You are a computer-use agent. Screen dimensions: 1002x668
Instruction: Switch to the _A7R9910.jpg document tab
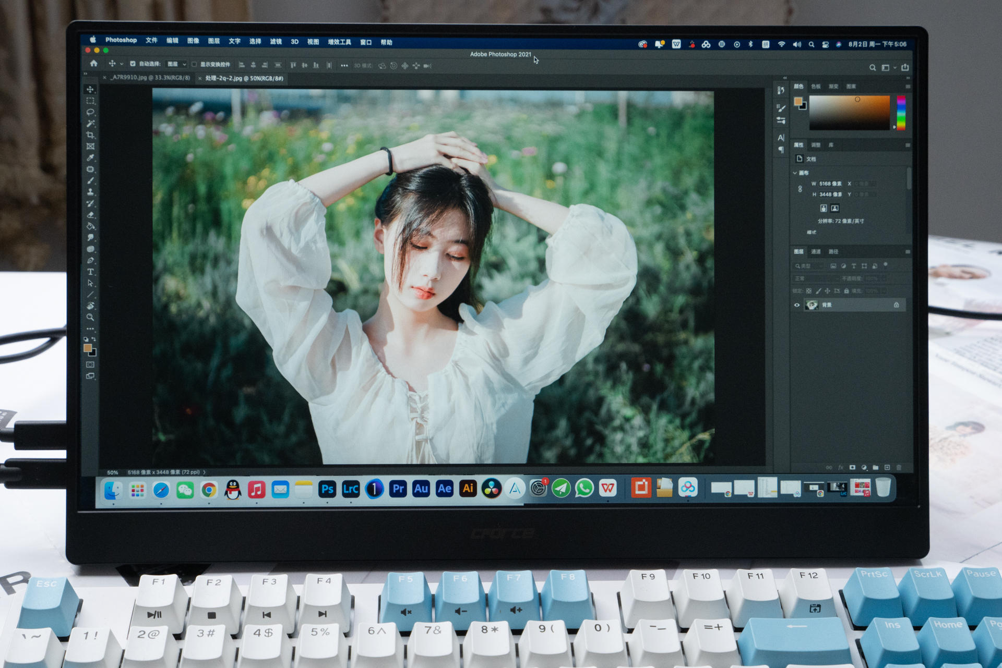[x=149, y=78]
